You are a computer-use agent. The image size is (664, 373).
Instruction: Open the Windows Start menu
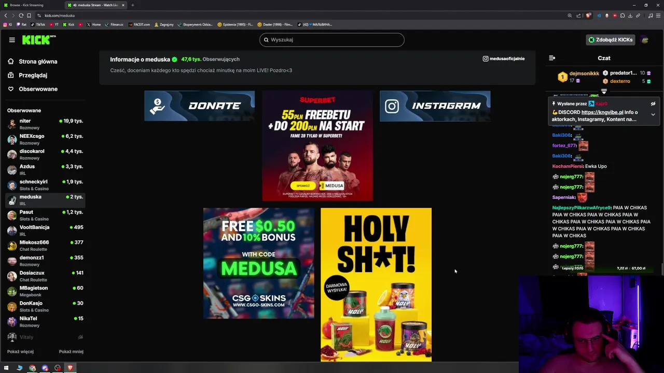6,368
